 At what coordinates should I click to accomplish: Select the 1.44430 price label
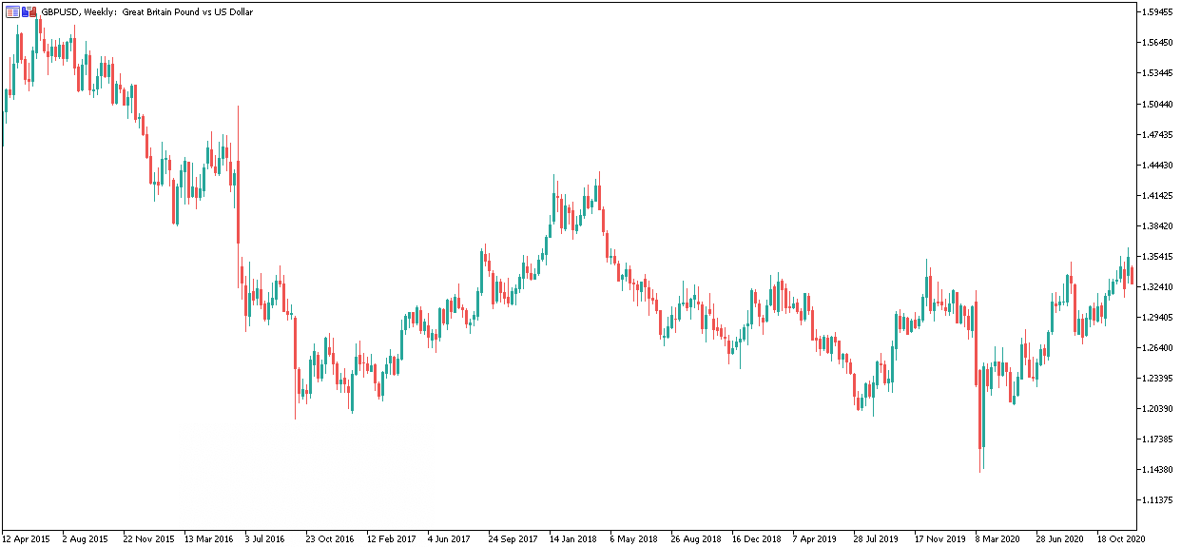(x=1158, y=165)
